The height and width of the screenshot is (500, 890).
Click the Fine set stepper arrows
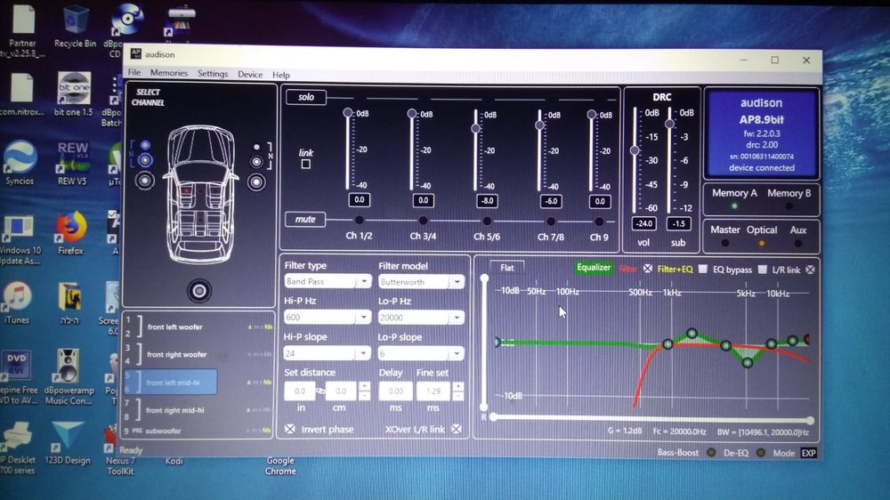457,391
